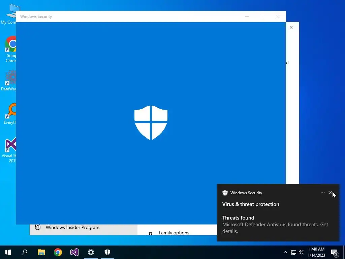345x259 pixels.
Task: Click the large shield logo in Windows Security
Action: 151,123
